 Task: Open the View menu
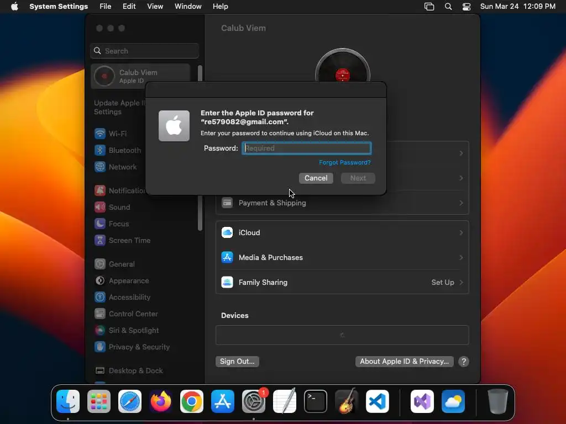(155, 7)
